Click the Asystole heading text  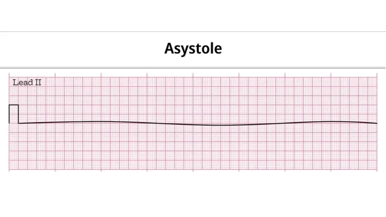click(193, 49)
